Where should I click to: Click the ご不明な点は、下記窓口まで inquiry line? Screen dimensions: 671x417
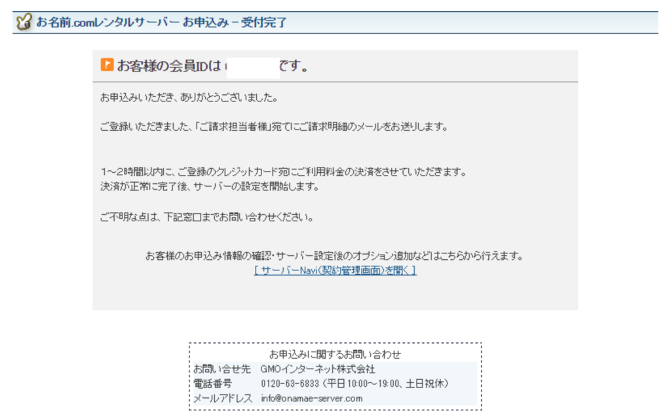[x=207, y=217]
